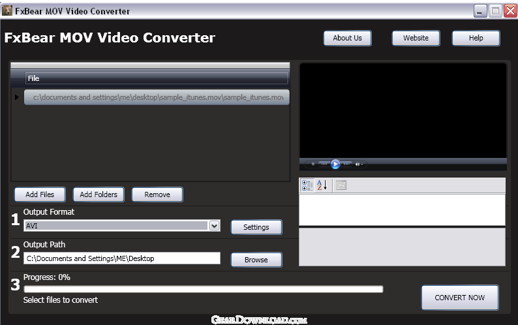Select the sample_itunes.mov file row
The image size is (518, 325).
point(157,97)
